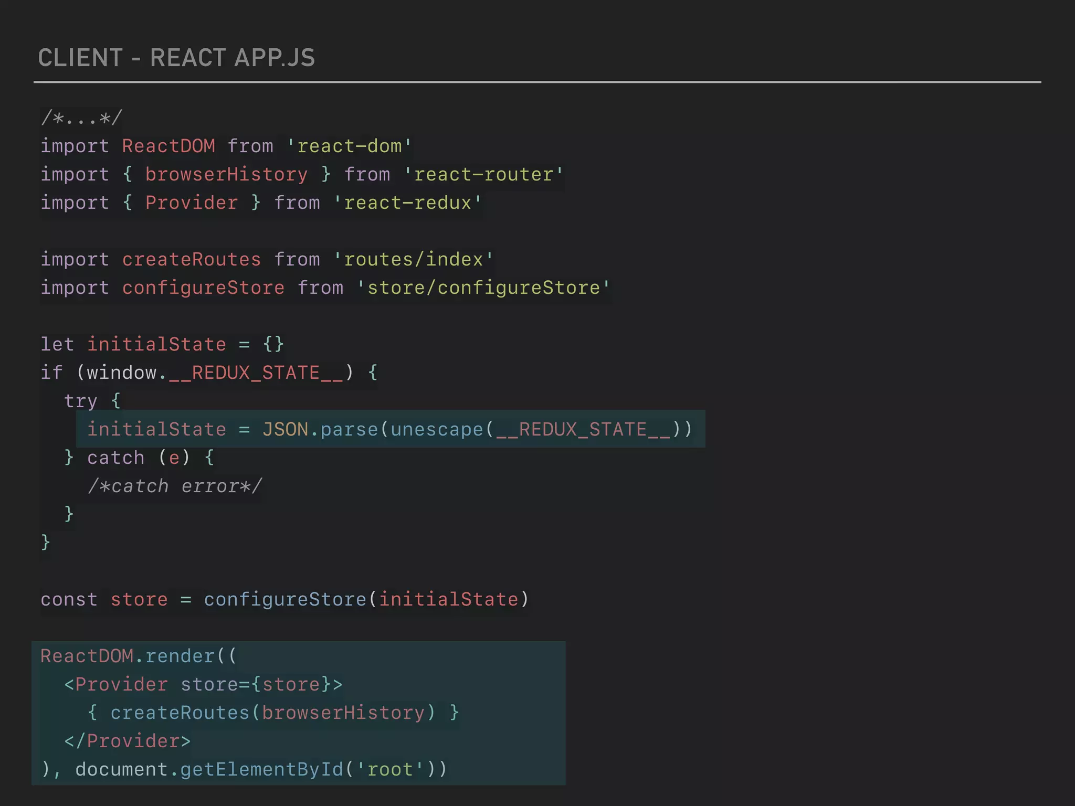This screenshot has width=1075, height=806.
Task: Click the 'routes/index' string
Action: (x=413, y=259)
